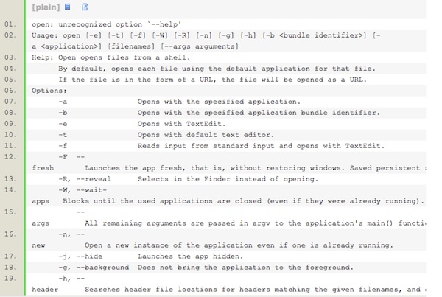The image size is (442, 297).
Task: Click the line number 06 beside Options
Action: pos(10,90)
